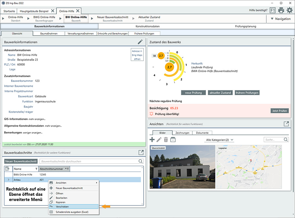Viewport: 295px width, 218px height.
Task: Open settings gear icon
Action: pos(289,10)
